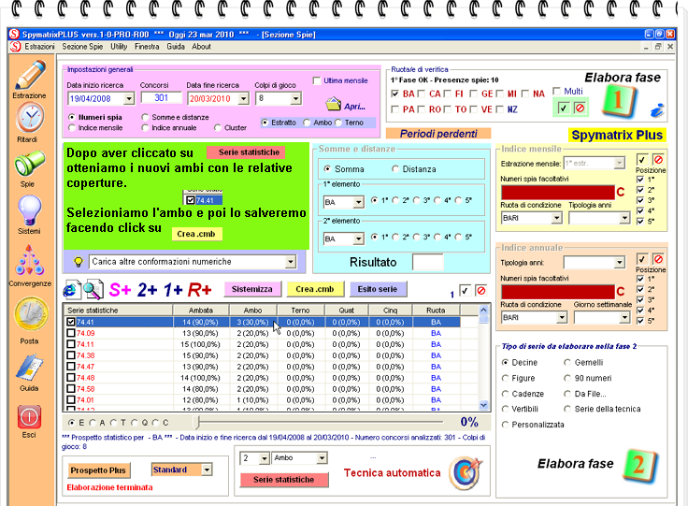Open the About menu
The height and width of the screenshot is (506, 688).
pos(201,46)
